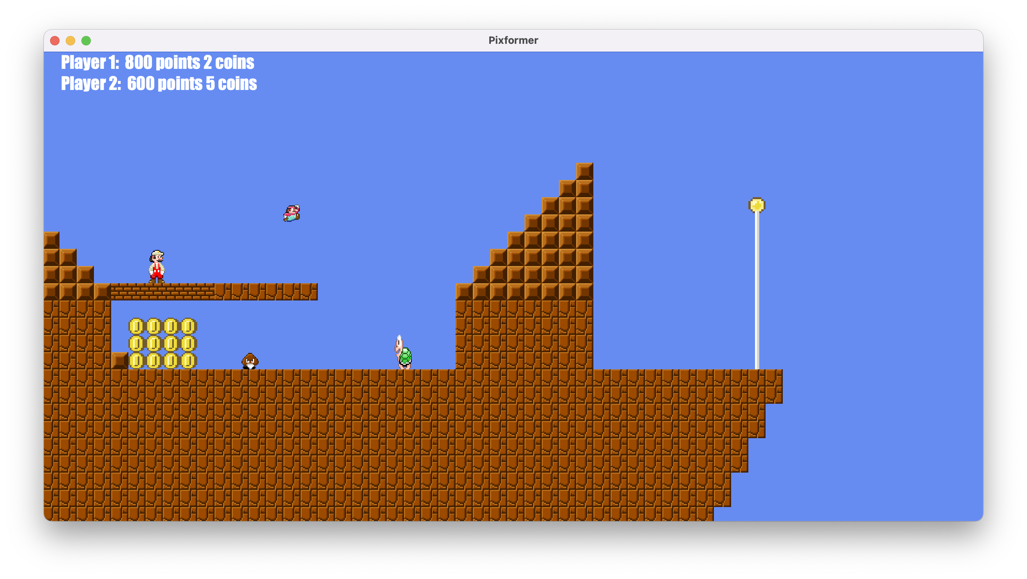
Task: Click the bottom-left block of the tall staircase
Action: click(464, 292)
